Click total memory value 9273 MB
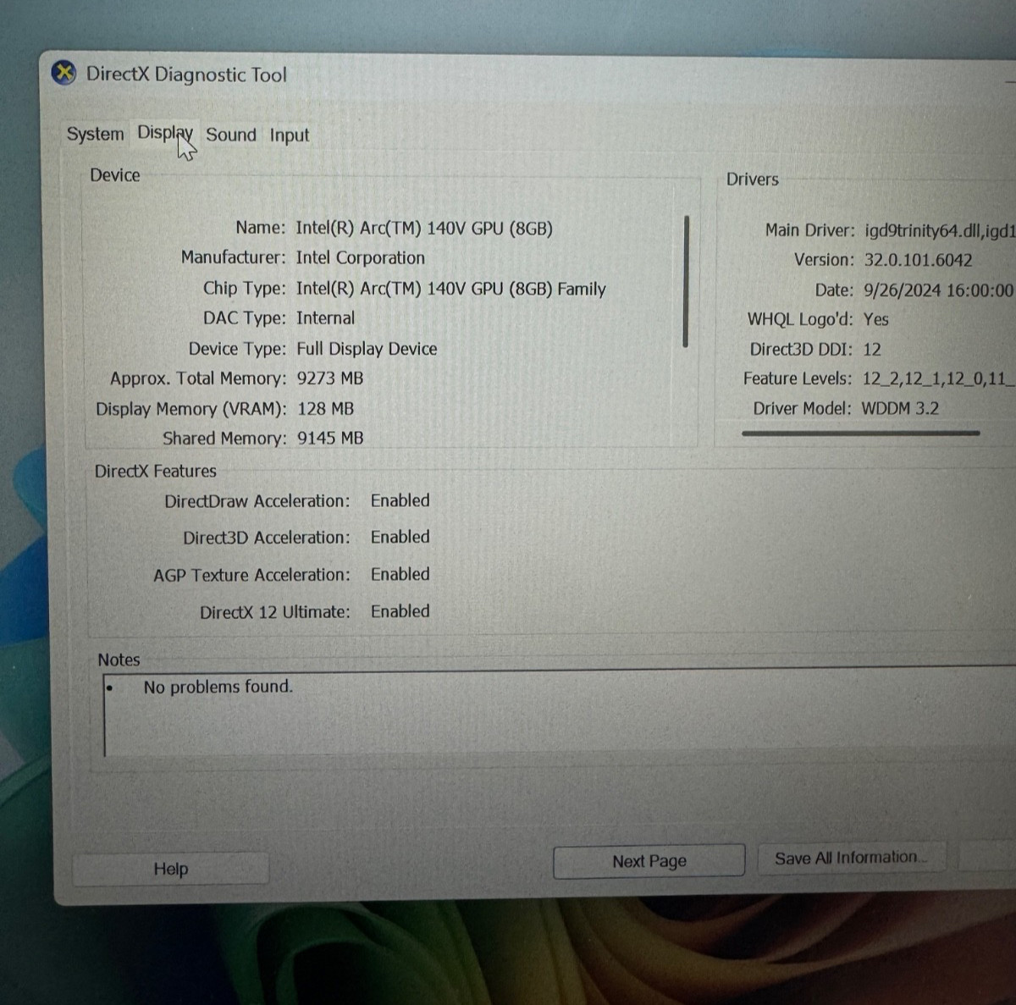The width and height of the screenshot is (1016, 1005). click(x=330, y=378)
